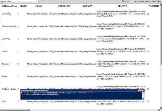Click the __GENUS column header
Image resolution: width=162 pixels, height=111 pixels.
[x=22, y=6]
